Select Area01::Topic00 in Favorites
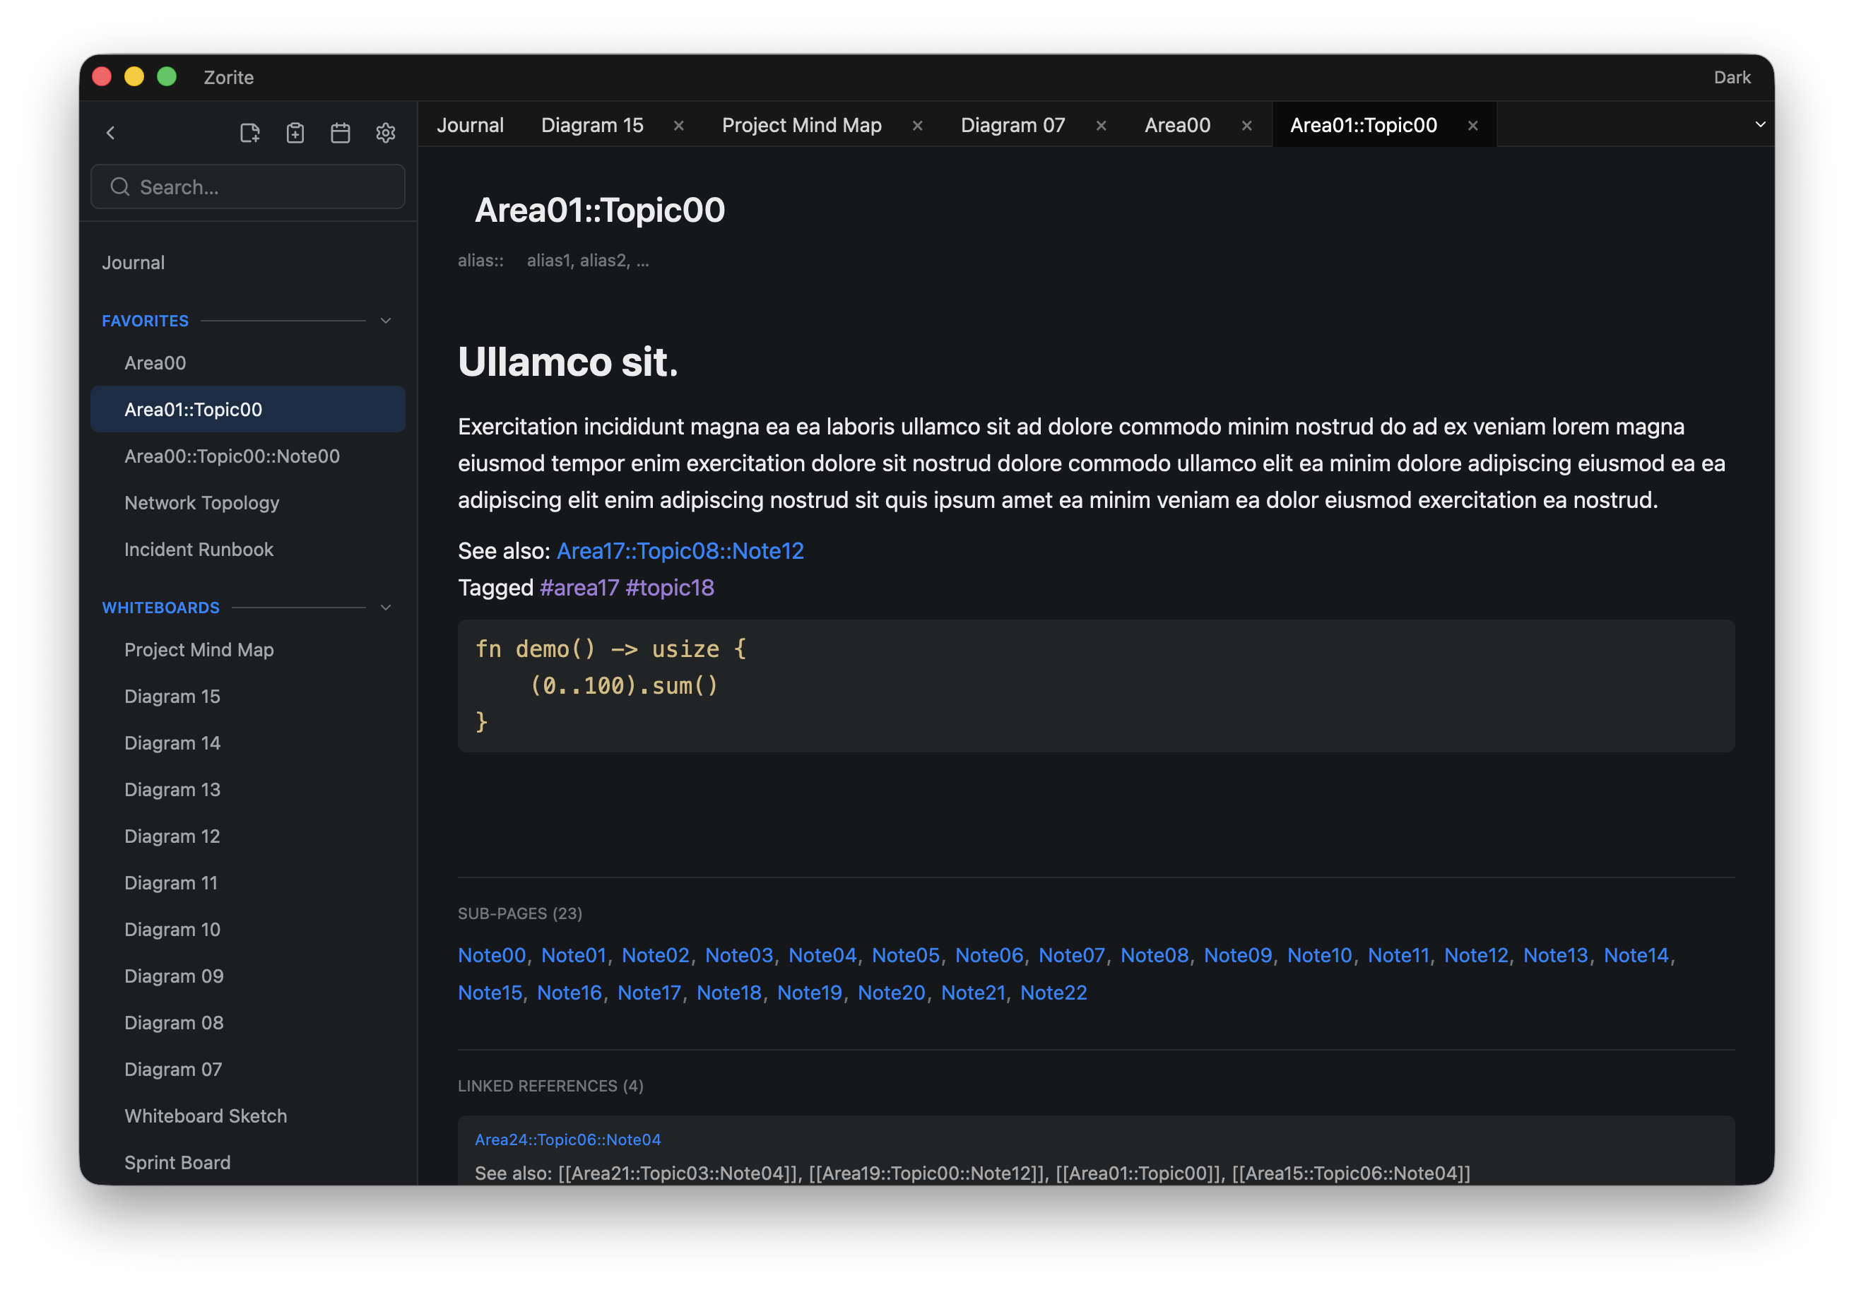The height and width of the screenshot is (1290, 1854). 248,409
